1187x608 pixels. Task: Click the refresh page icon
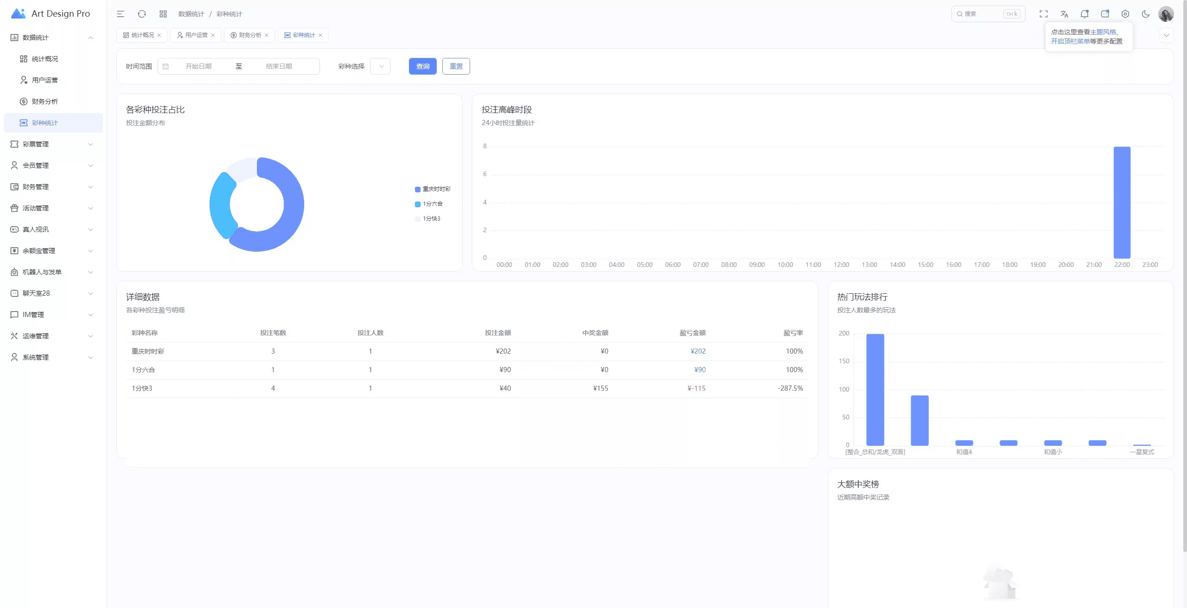pyautogui.click(x=142, y=14)
